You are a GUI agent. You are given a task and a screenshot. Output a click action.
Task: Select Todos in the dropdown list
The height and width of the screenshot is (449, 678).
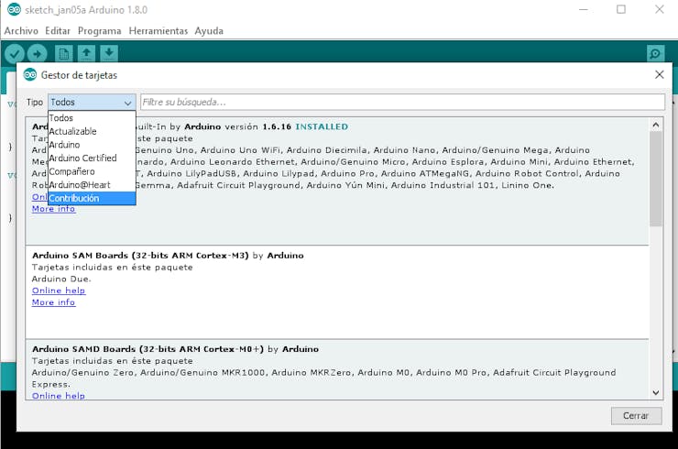click(x=92, y=117)
